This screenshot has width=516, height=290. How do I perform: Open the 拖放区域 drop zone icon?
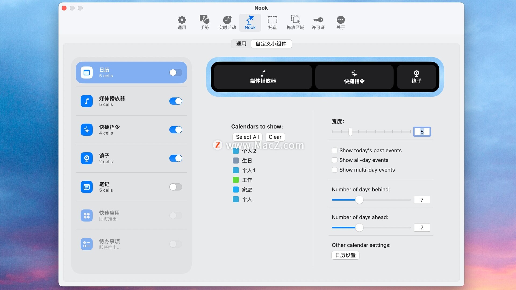[295, 22]
